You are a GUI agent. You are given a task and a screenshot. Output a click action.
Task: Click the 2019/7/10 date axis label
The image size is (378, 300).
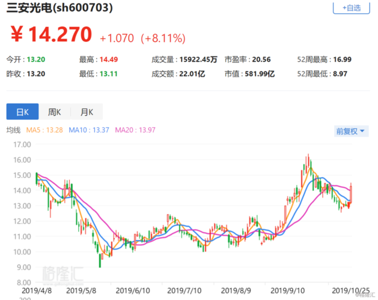coord(184,290)
